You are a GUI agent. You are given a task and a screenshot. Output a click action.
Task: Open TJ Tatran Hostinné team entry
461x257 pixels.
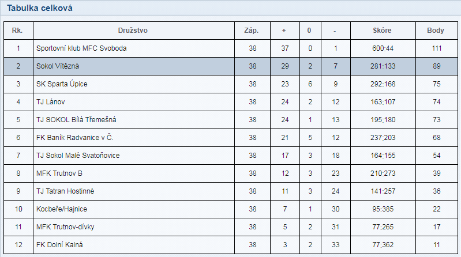(65, 191)
